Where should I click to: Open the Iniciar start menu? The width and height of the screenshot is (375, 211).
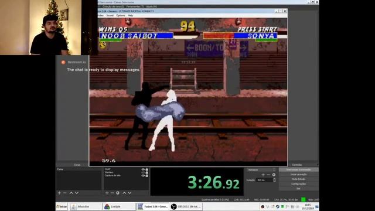(62, 206)
